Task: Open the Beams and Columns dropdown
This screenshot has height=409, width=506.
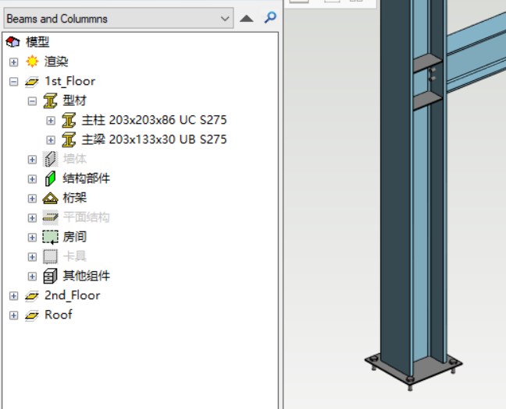Action: (119, 19)
